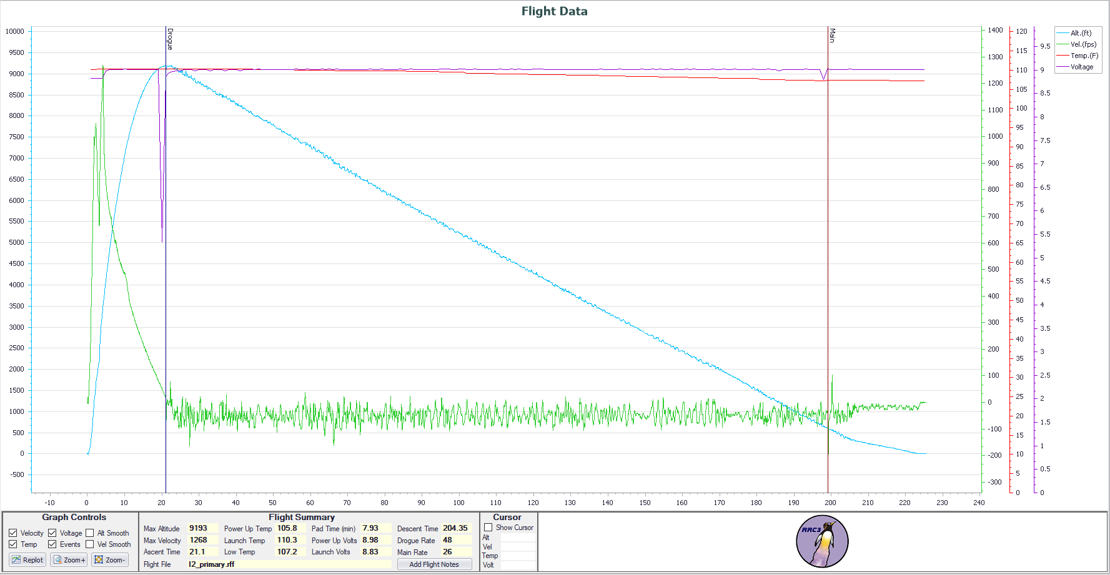Select the Drogue event marker label
Viewport: 1110px width, 575px height.
[x=170, y=39]
